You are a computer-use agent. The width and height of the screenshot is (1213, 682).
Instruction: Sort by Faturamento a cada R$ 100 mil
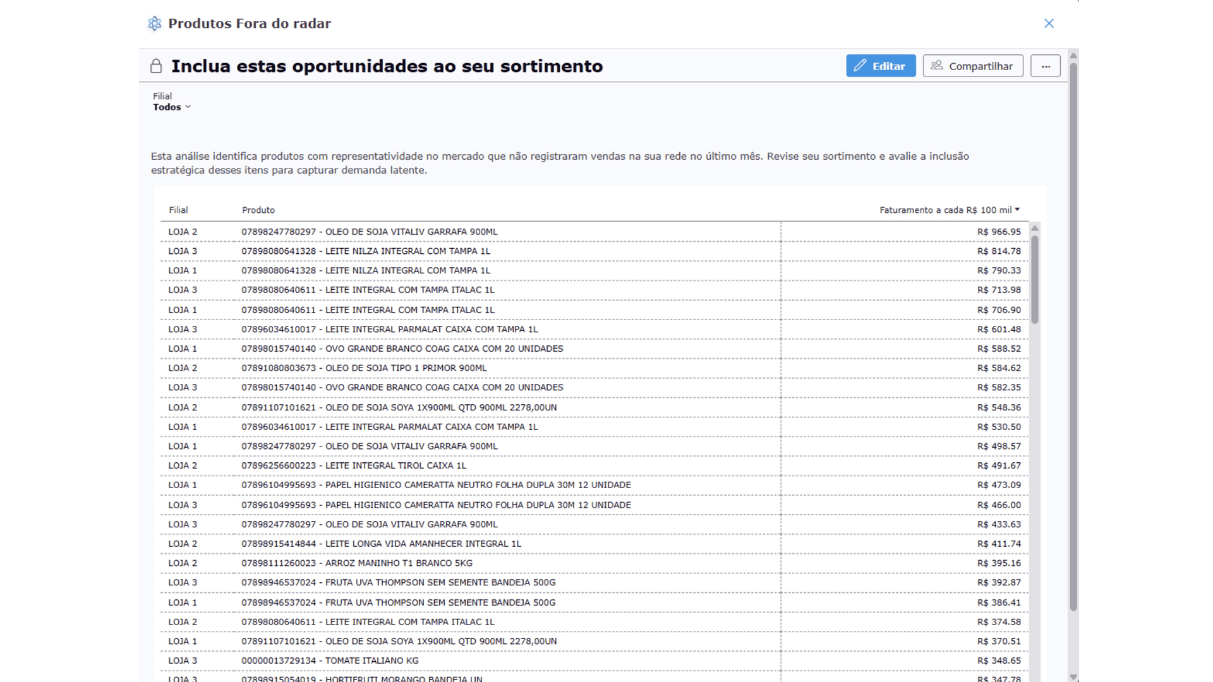point(949,210)
